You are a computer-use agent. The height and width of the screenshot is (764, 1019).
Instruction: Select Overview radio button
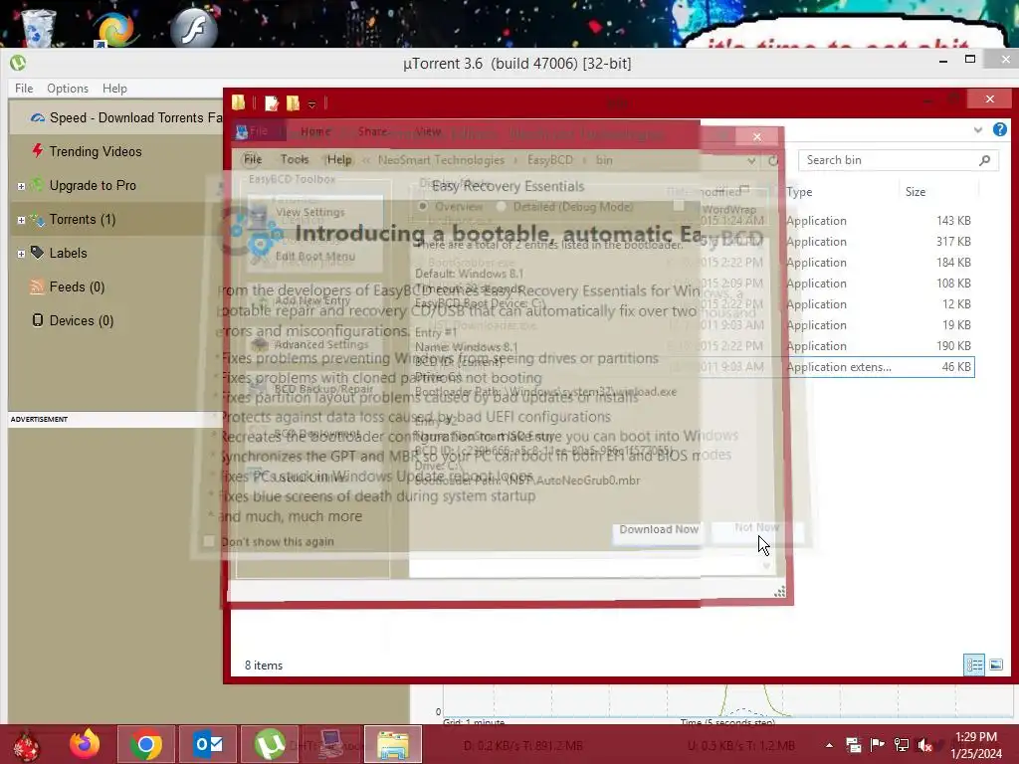point(423,207)
